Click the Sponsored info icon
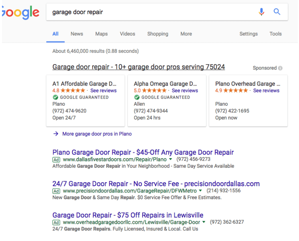The height and width of the screenshot is (241, 299). click(280, 68)
